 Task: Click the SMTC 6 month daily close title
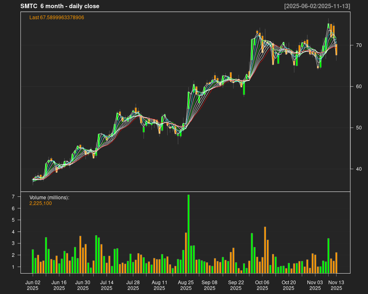pos(60,6)
